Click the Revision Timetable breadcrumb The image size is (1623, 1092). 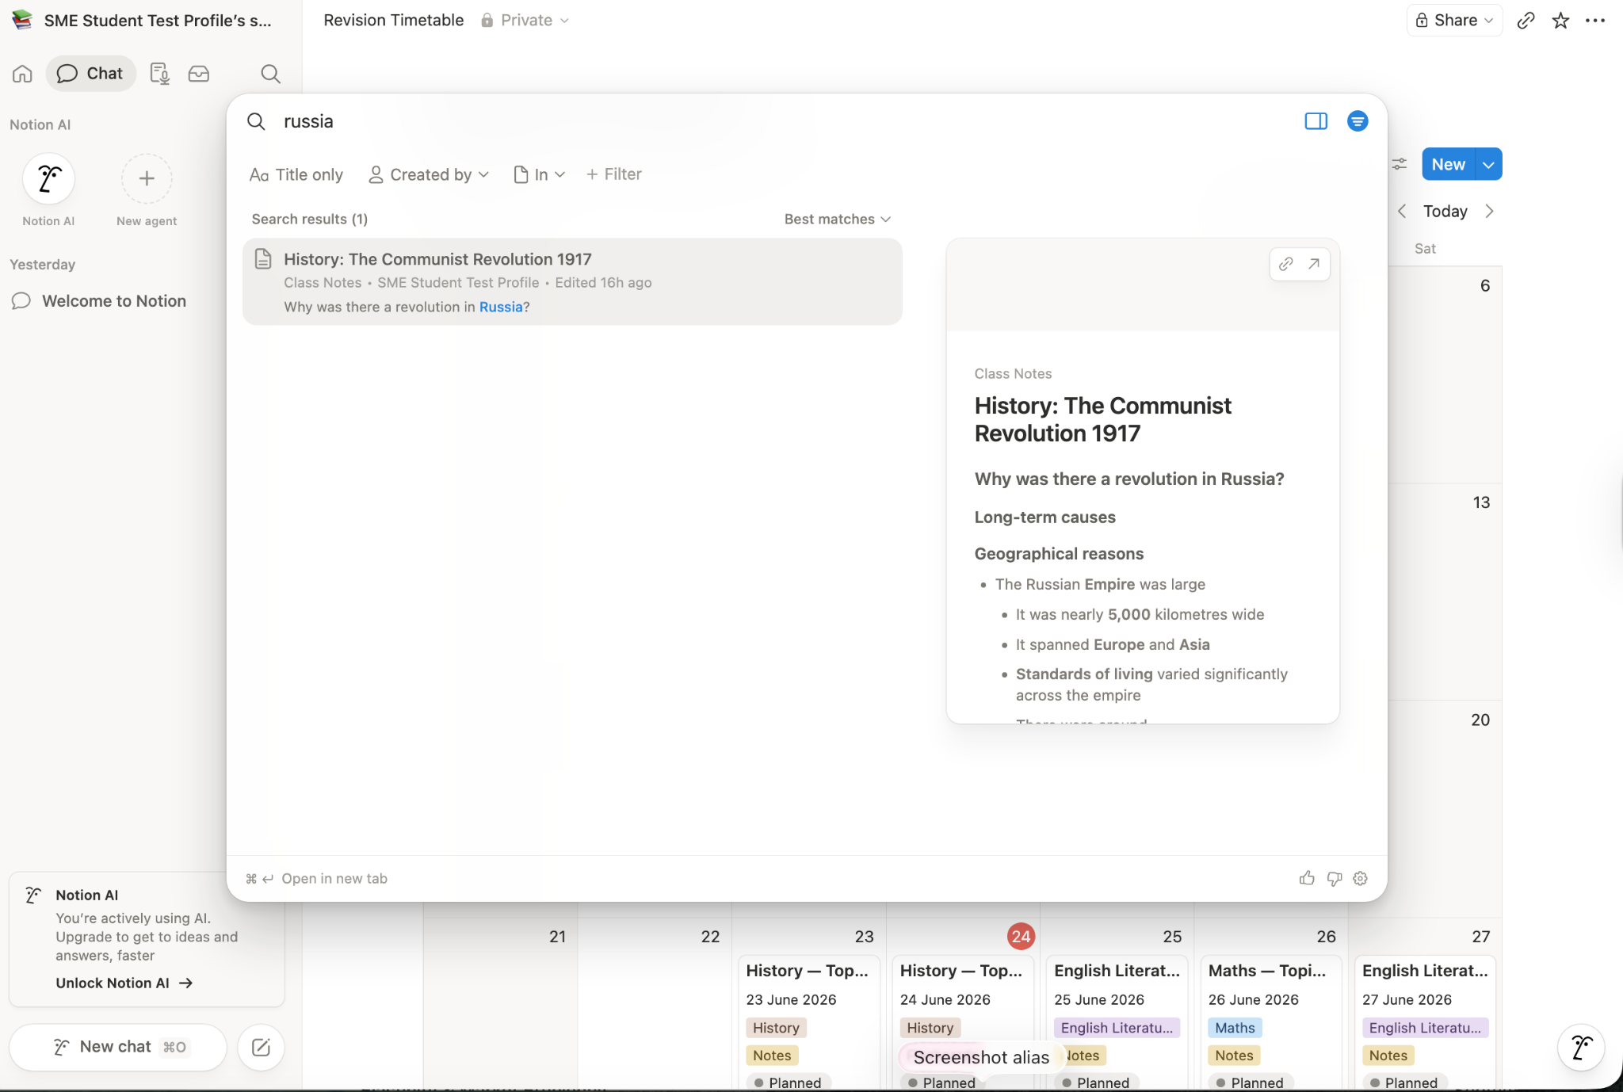(394, 20)
